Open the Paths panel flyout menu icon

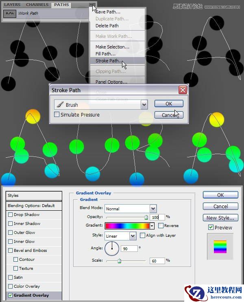click(92, 4)
